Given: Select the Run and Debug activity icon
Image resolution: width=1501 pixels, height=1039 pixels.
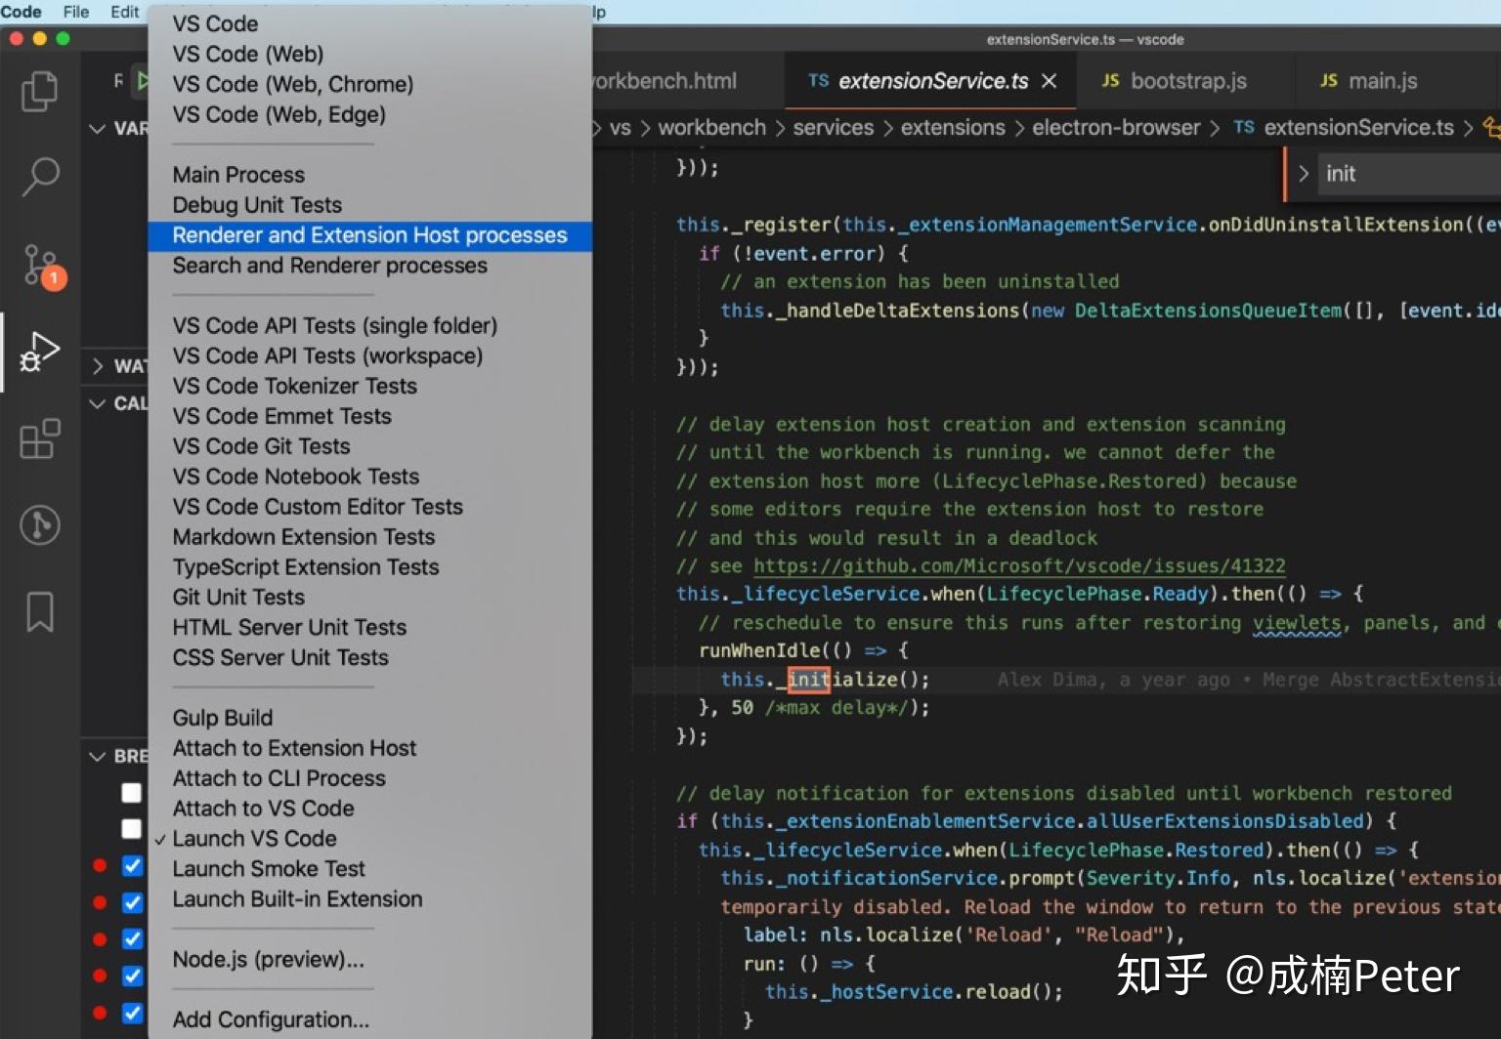Looking at the screenshot, I should point(40,352).
